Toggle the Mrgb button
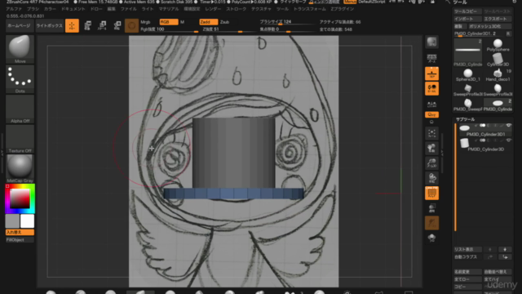This screenshot has width=522, height=294. click(145, 22)
